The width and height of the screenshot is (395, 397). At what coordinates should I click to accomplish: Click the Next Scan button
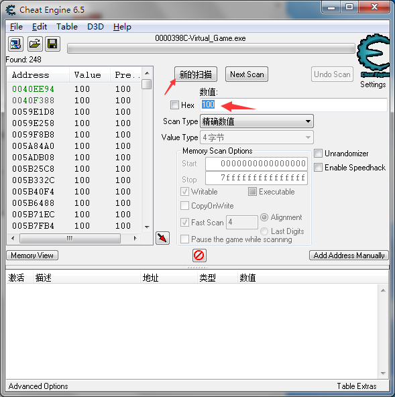[247, 74]
